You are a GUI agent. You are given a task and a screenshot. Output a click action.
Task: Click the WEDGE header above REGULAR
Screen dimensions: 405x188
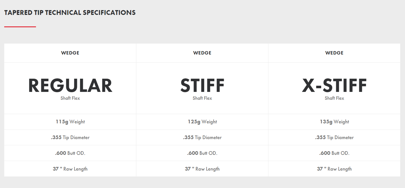tap(70, 53)
